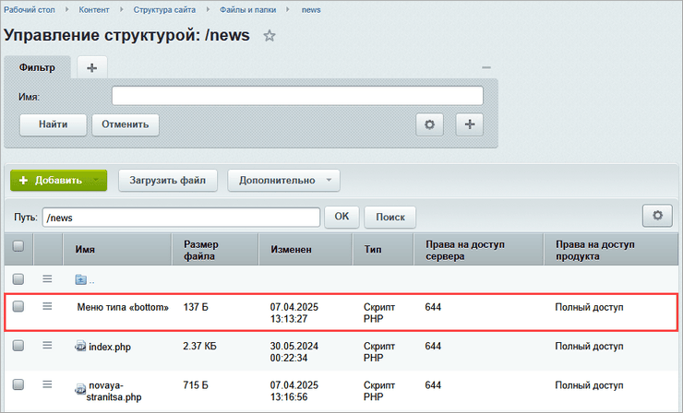
Task: Click date 07.04.2025 13:16:56
Action: (294, 391)
